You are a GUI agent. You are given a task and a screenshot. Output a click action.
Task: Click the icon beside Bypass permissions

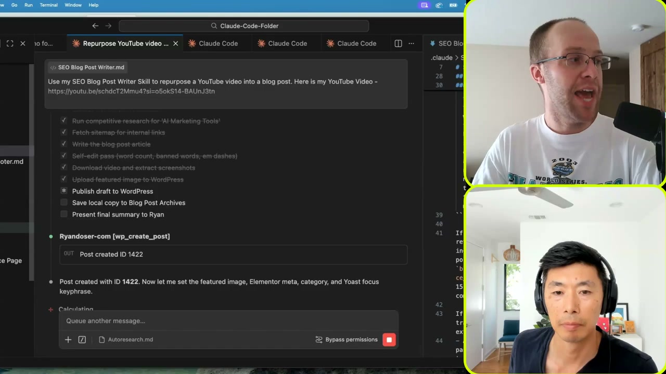coord(319,340)
